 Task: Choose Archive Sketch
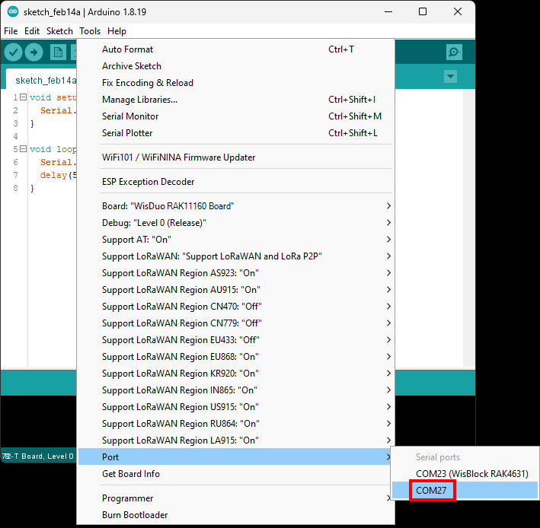pyautogui.click(x=236, y=66)
